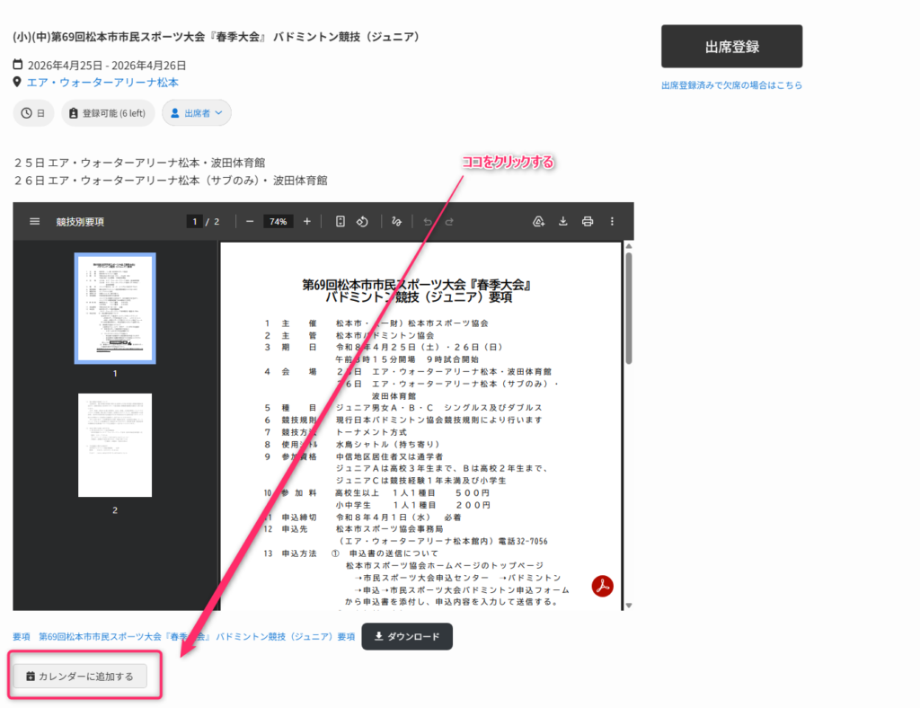Click カレンダーに追加する button
The height and width of the screenshot is (708, 920).
point(80,676)
